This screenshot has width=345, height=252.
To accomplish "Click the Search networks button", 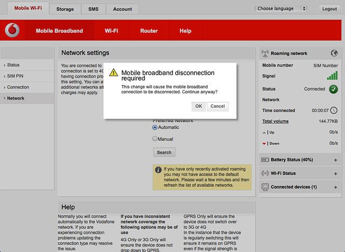I will [x=164, y=152].
